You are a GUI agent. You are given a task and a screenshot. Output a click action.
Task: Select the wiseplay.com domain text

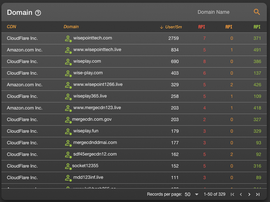[87, 61]
